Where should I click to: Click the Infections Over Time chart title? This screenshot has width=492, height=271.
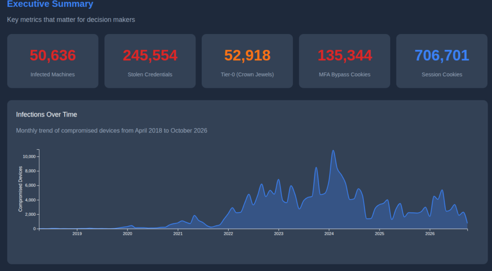click(47, 115)
